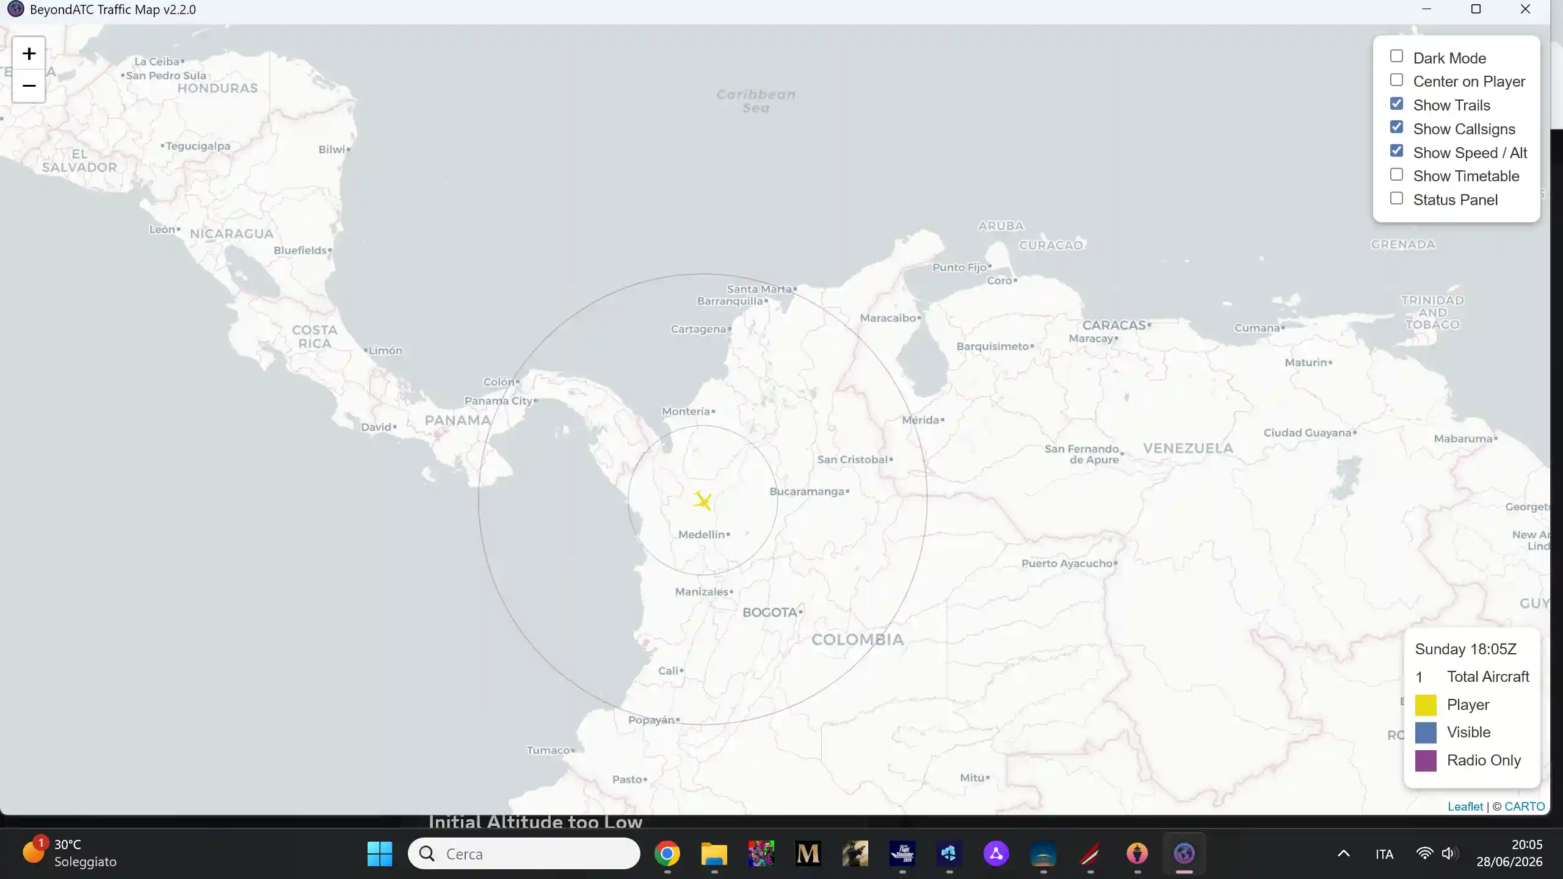Open the Wi-Fi network tray icon

coord(1424,853)
